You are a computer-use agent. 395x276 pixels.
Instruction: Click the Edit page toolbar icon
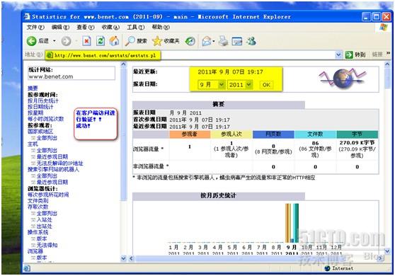pos(237,41)
